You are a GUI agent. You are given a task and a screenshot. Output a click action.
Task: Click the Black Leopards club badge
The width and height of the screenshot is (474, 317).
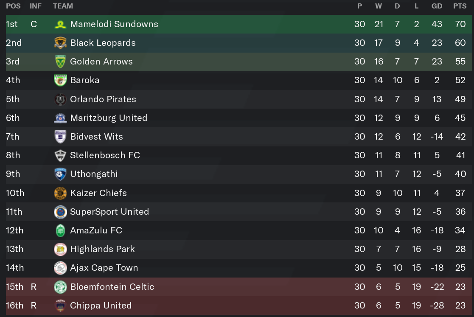tap(60, 43)
